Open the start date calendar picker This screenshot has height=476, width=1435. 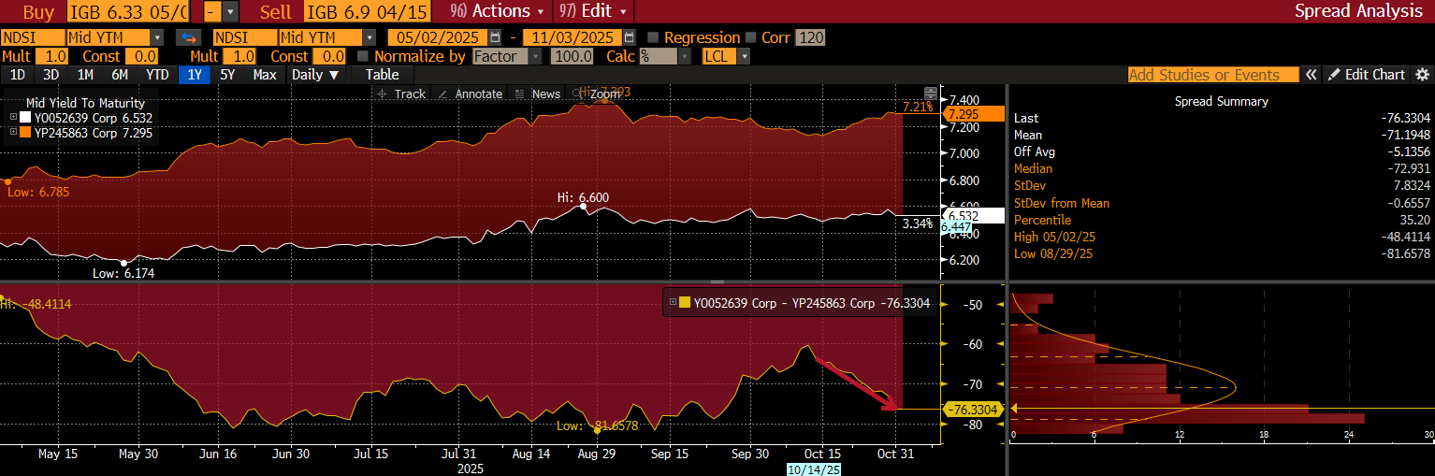click(496, 37)
